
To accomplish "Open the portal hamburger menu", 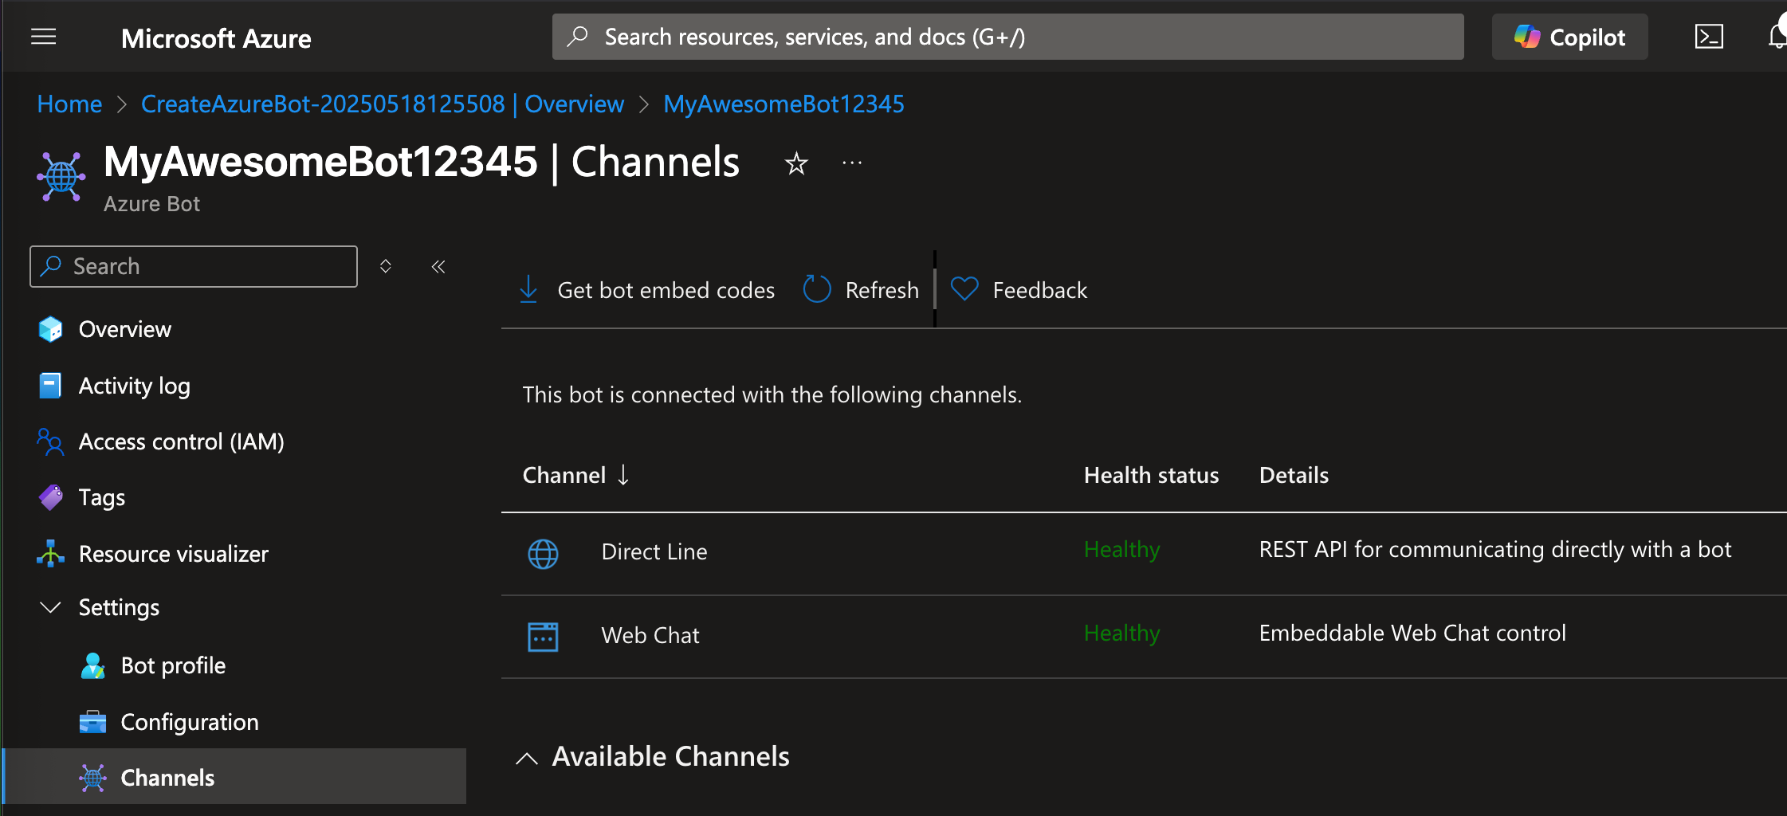I will tap(43, 37).
